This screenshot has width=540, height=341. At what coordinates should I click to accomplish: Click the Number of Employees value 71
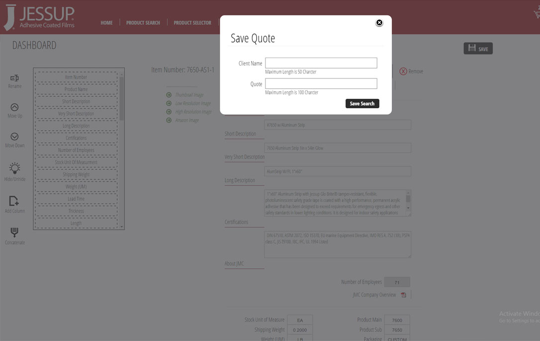[397, 282]
